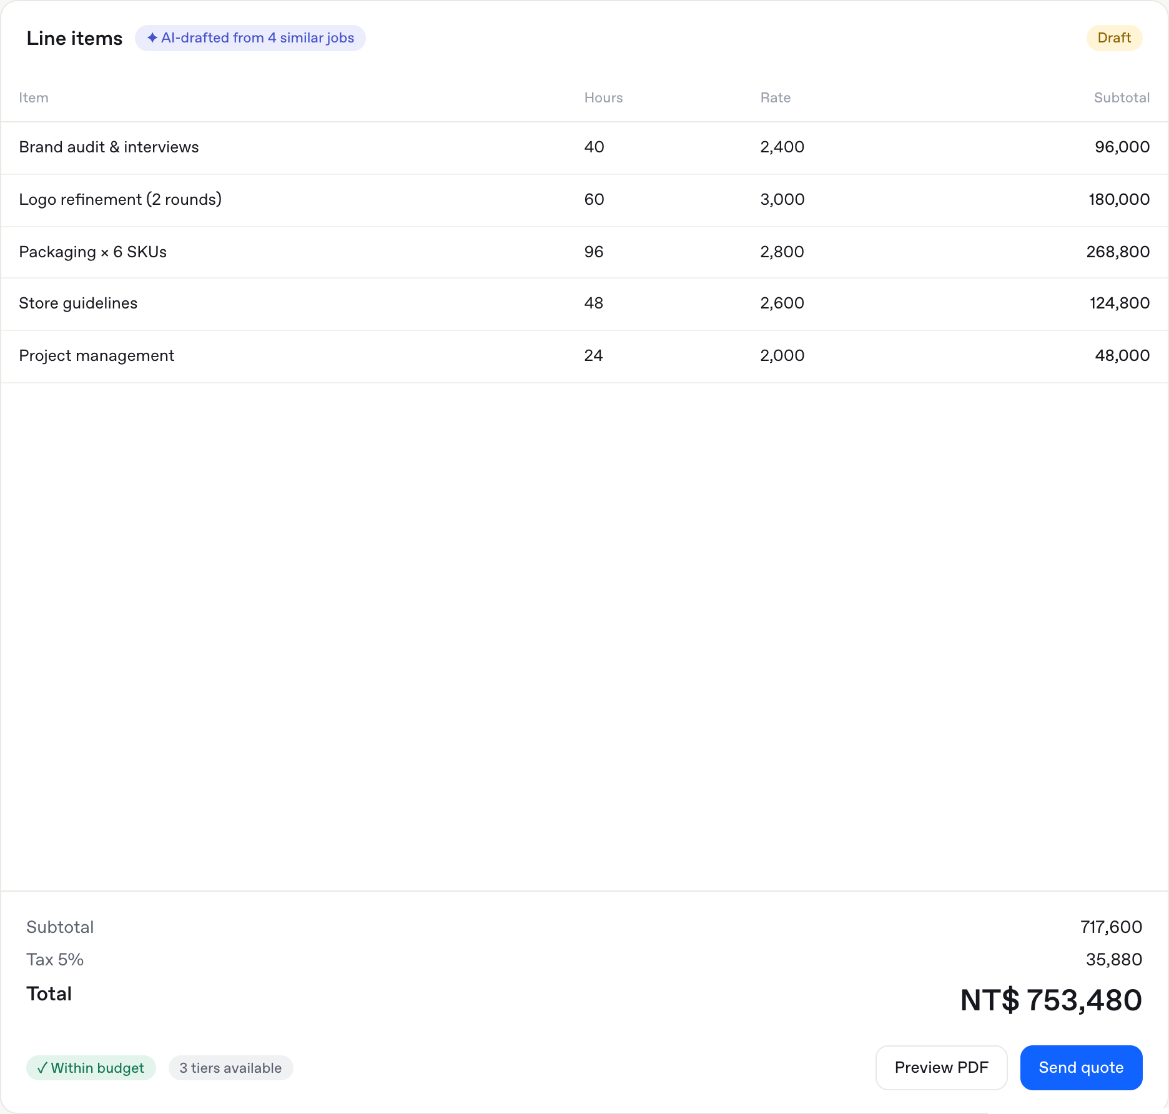Click the Within budget chip
Viewport: 1169px width, 1114px height.
[91, 1068]
